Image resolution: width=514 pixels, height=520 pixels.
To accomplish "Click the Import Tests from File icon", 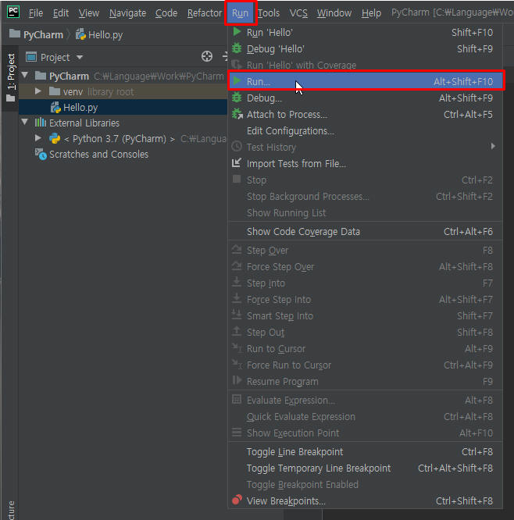I will click(x=237, y=163).
